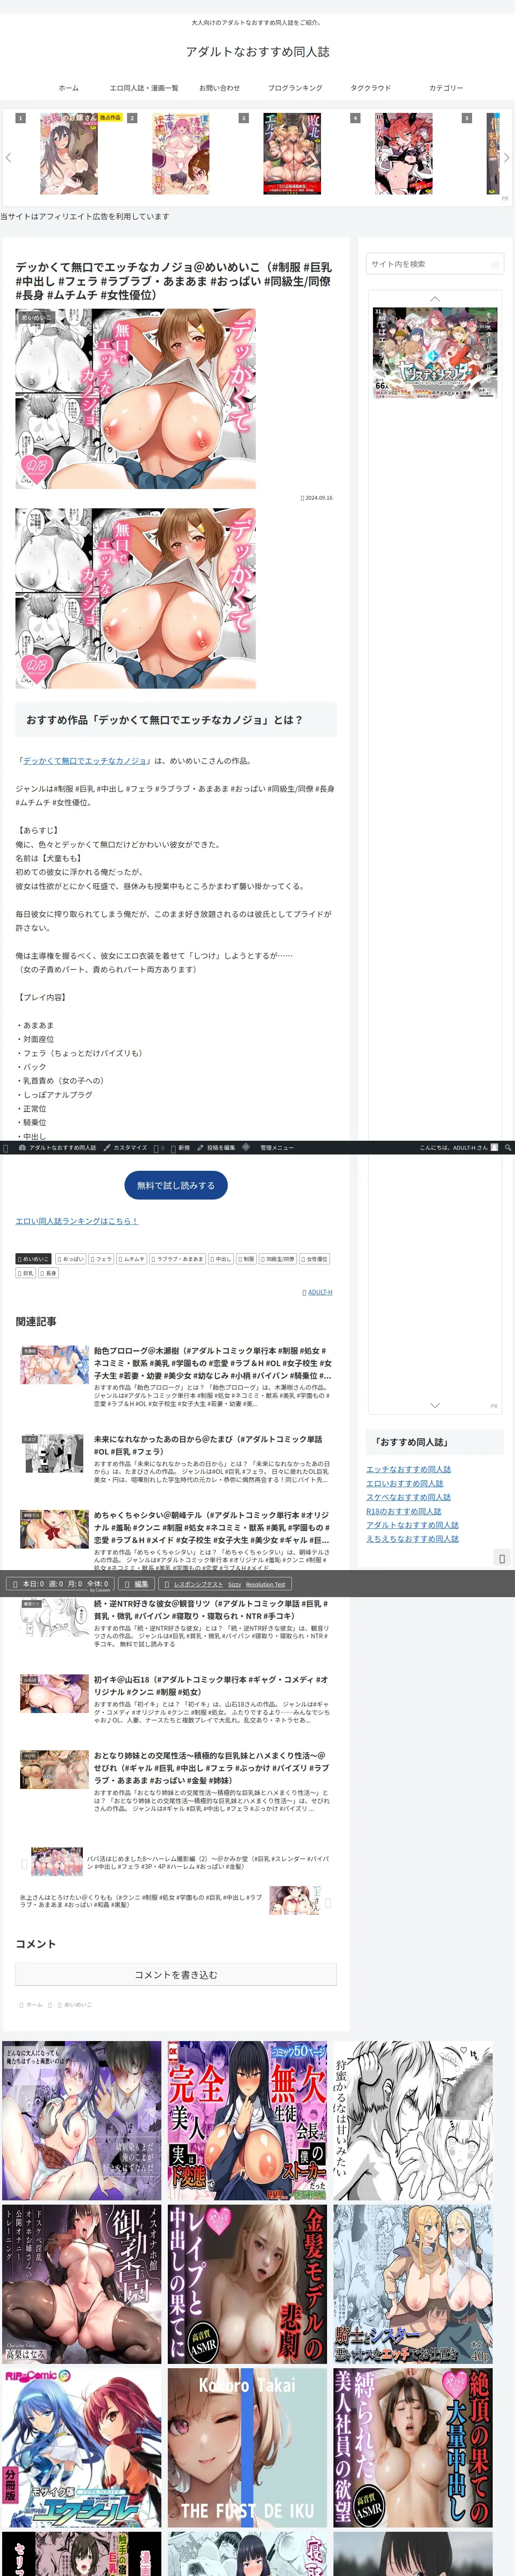The width and height of the screenshot is (515, 2576).
Task: Open the エロい同人誌ランキングはこちら link
Action: 77,1221
